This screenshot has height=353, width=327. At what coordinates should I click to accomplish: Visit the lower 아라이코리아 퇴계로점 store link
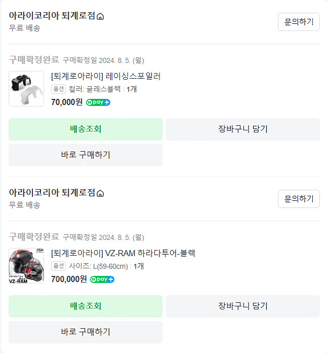click(52, 193)
